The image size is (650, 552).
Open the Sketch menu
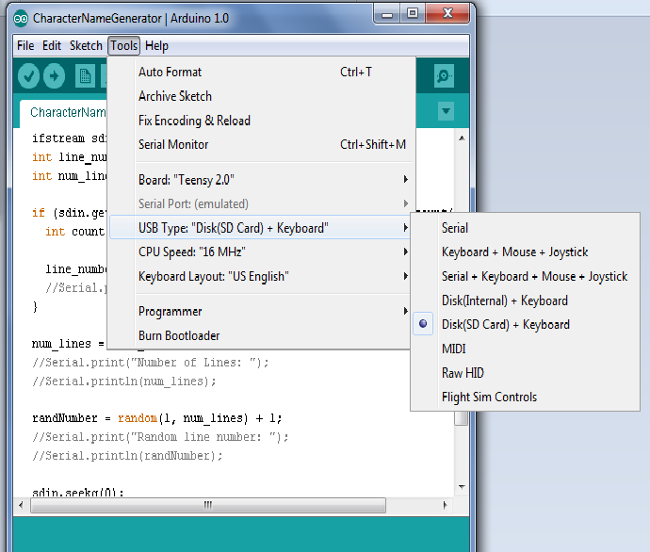click(x=86, y=45)
